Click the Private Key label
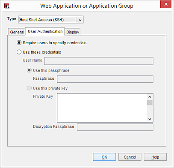Screen dimensions: 174x168 [x=43, y=96]
